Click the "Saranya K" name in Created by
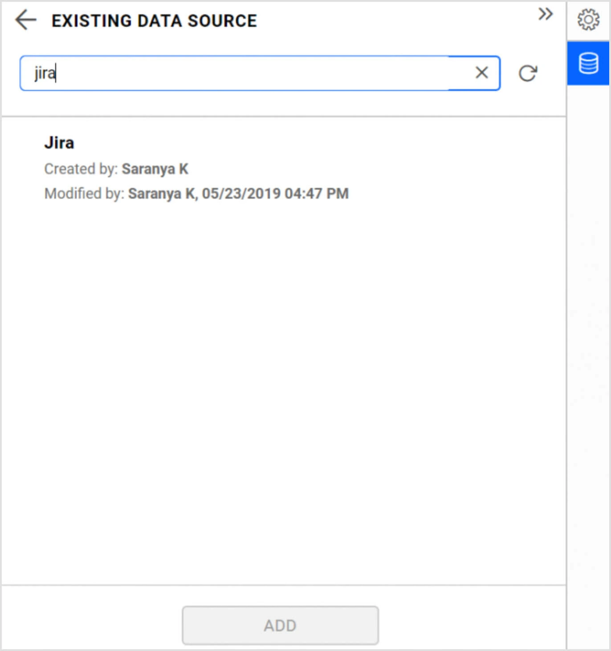 tap(155, 169)
